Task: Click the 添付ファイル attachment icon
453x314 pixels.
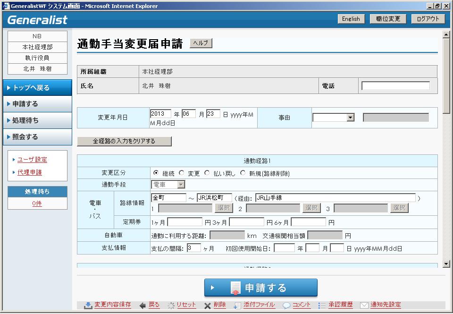Action: pyautogui.click(x=237, y=306)
